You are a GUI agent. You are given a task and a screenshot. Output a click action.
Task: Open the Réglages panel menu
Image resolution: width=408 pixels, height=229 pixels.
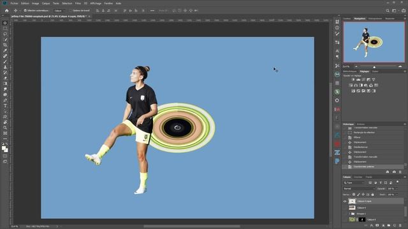coord(405,71)
